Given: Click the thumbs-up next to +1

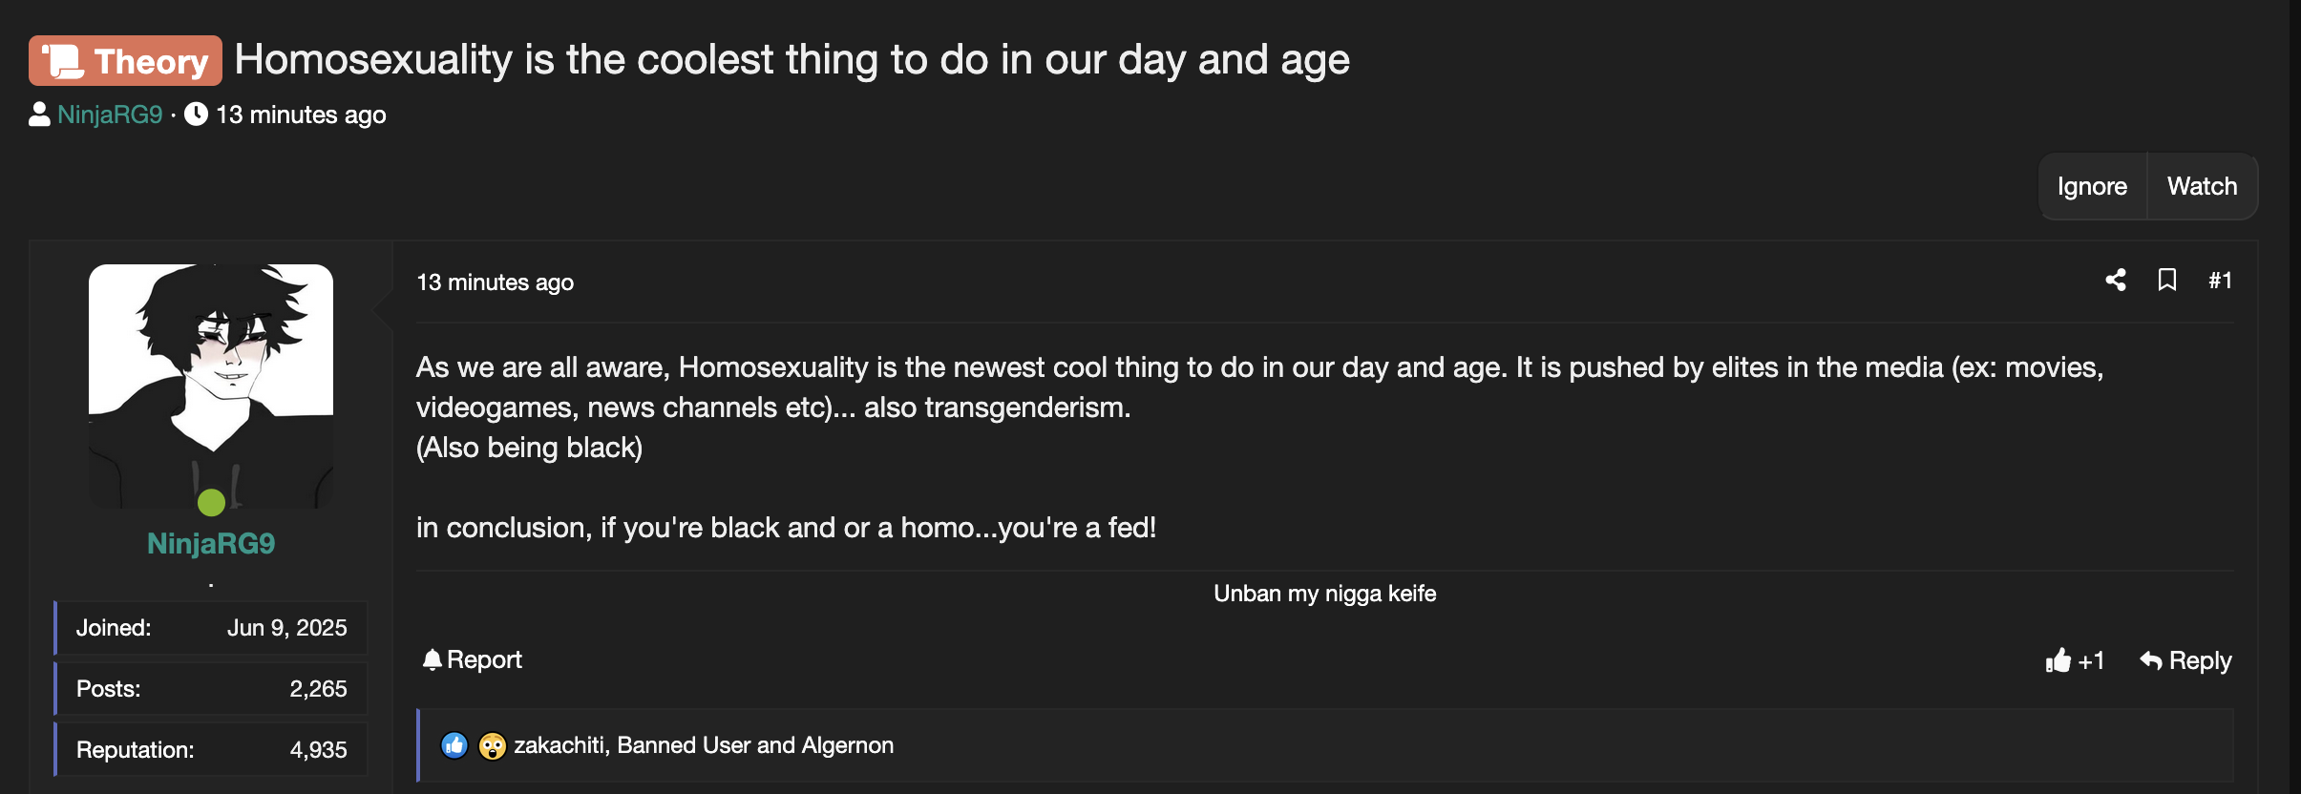Looking at the screenshot, I should tap(2059, 659).
